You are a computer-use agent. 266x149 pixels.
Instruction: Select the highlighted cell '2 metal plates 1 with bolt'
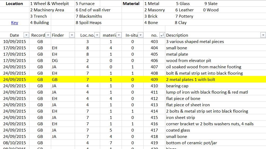190,79
